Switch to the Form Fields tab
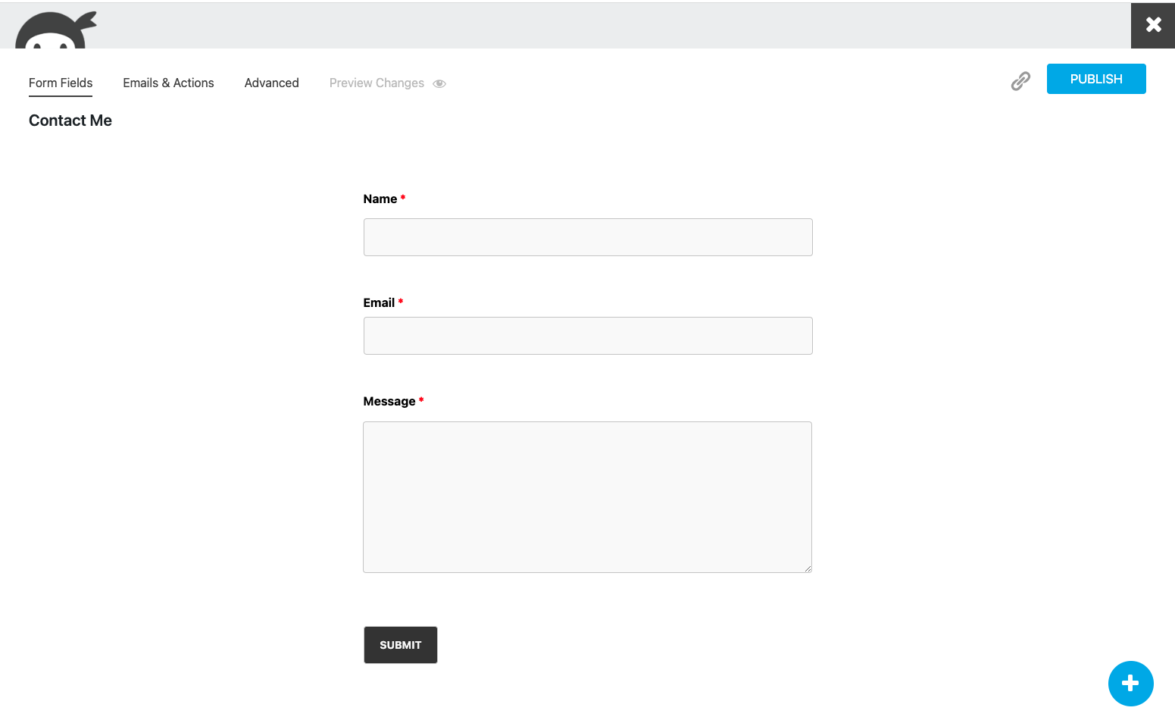The image size is (1175, 717). tap(61, 83)
